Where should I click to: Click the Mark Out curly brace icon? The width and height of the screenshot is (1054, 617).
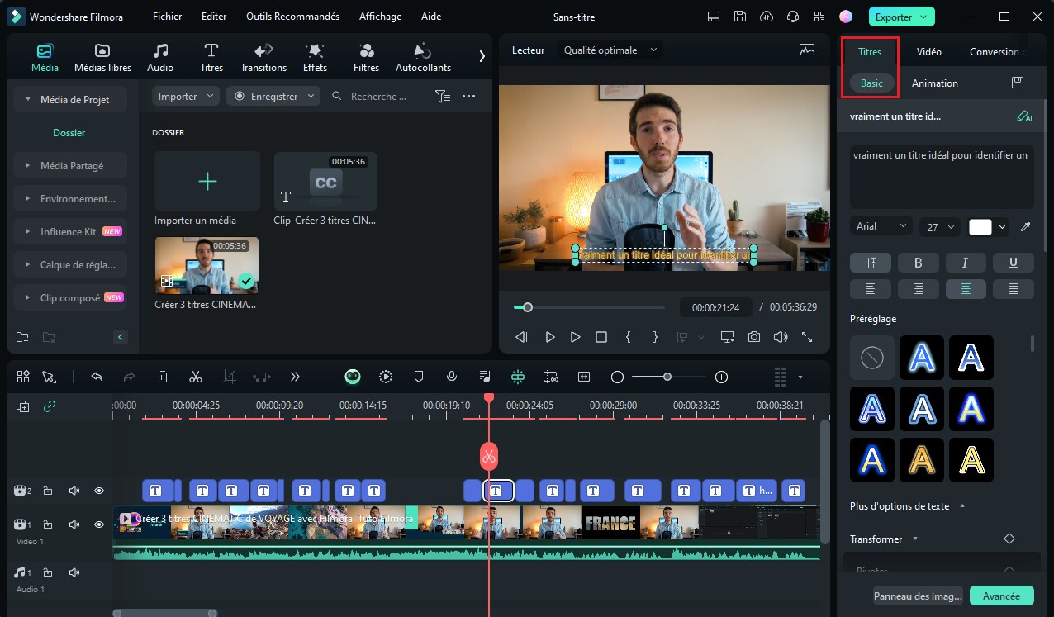point(655,337)
